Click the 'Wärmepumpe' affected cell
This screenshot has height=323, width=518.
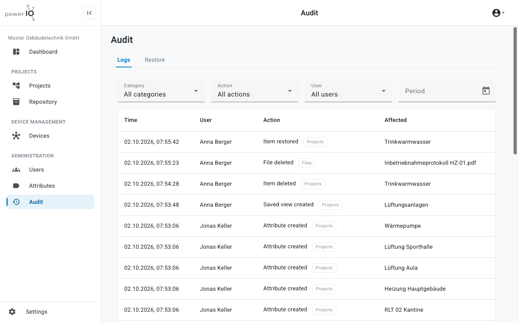[x=403, y=226]
